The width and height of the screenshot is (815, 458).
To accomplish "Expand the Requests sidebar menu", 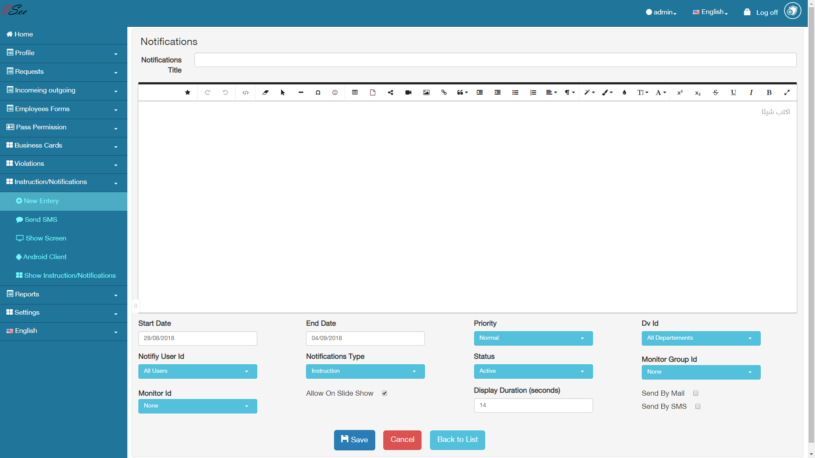I will (64, 72).
